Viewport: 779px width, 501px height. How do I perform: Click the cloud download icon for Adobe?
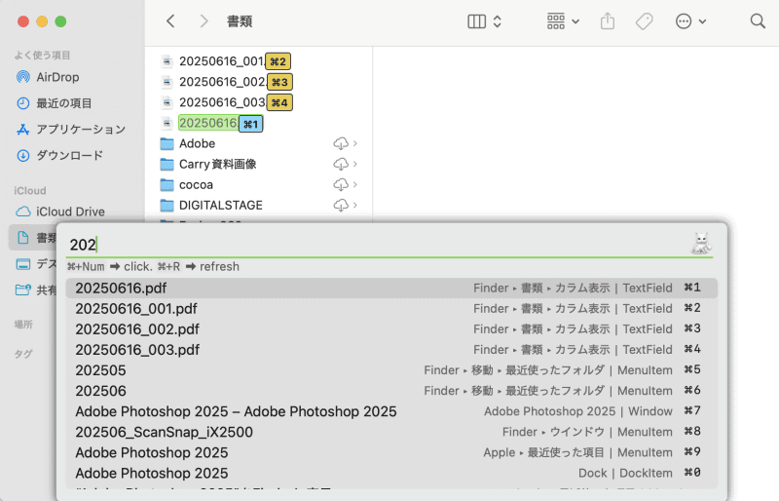click(340, 143)
